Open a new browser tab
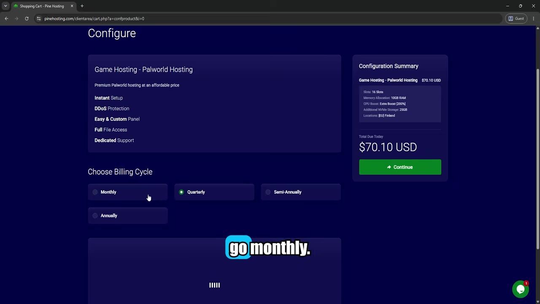Screen dimensions: 540x304 (82, 6)
